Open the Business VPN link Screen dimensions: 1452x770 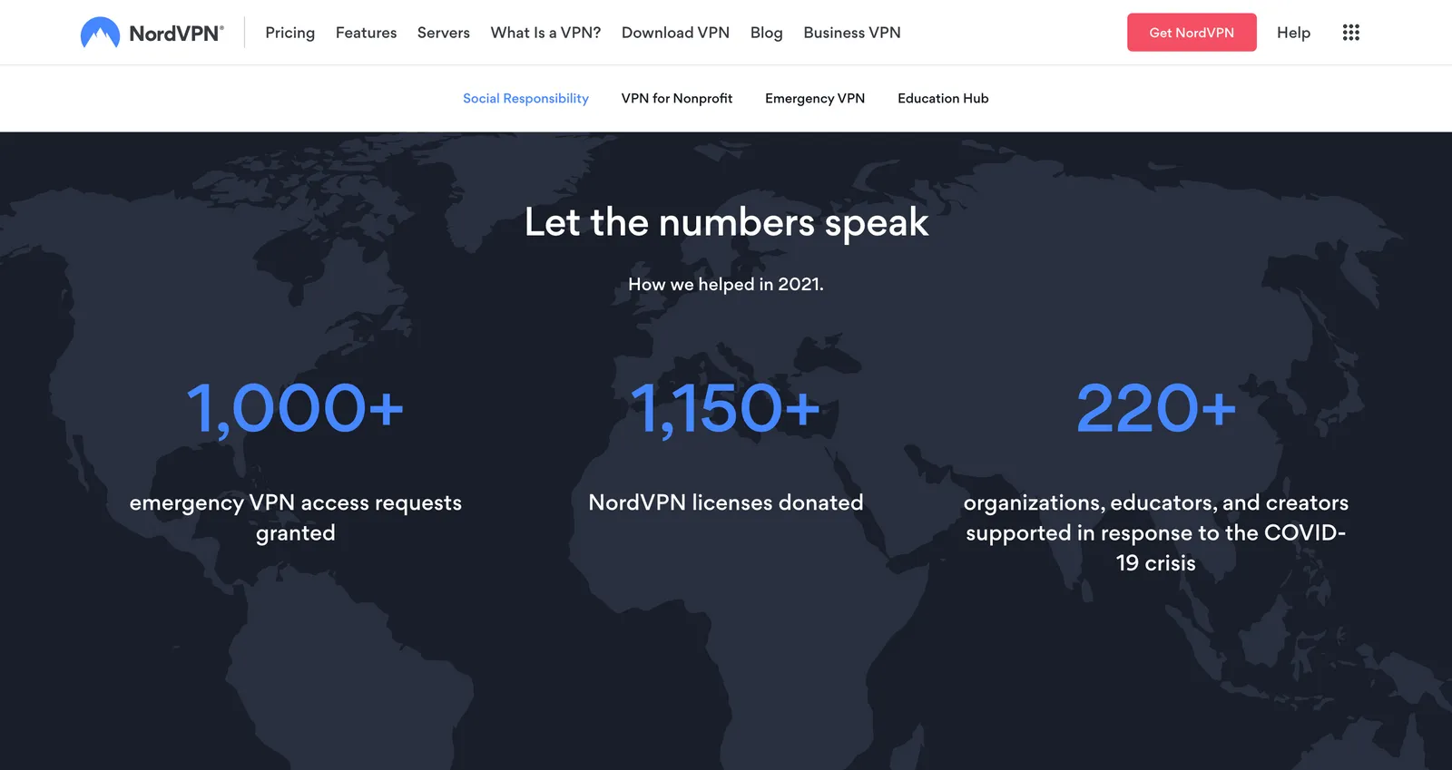[x=852, y=33]
